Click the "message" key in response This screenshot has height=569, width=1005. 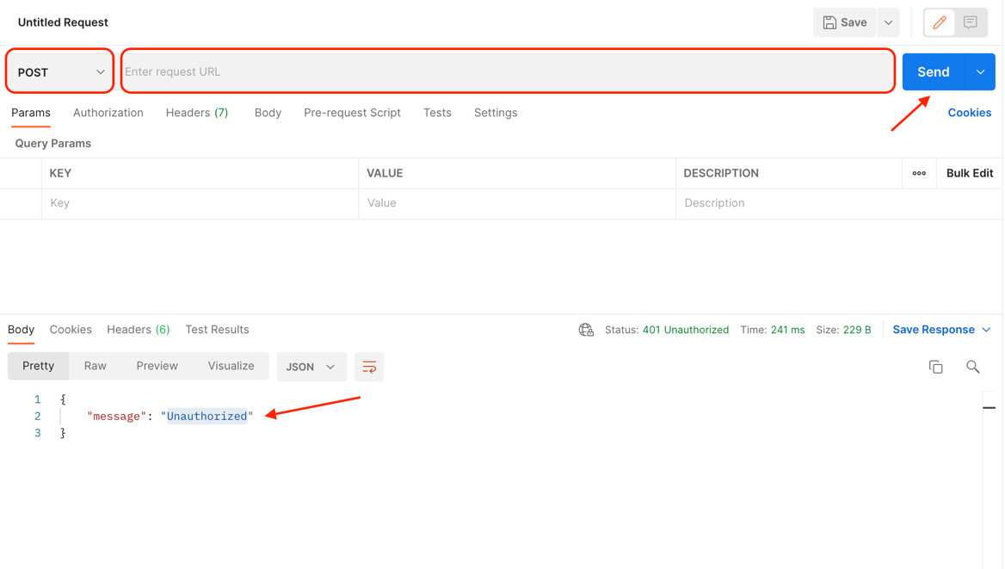click(116, 417)
